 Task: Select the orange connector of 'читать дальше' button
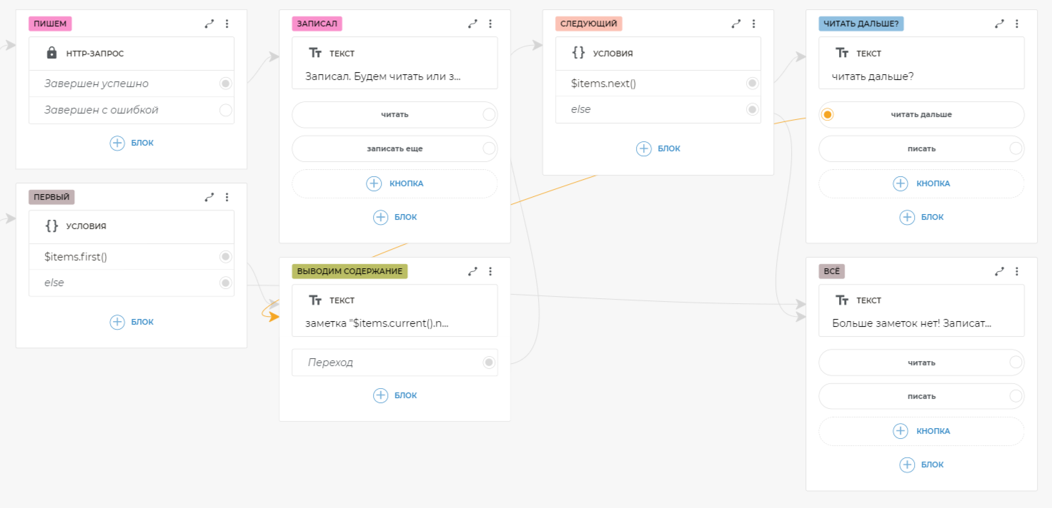click(828, 114)
